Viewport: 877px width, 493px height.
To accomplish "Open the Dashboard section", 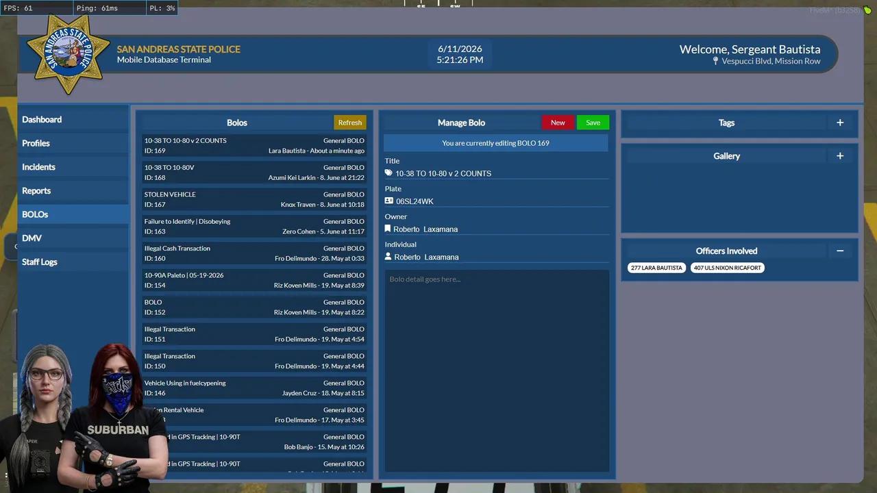I will pyautogui.click(x=73, y=119).
